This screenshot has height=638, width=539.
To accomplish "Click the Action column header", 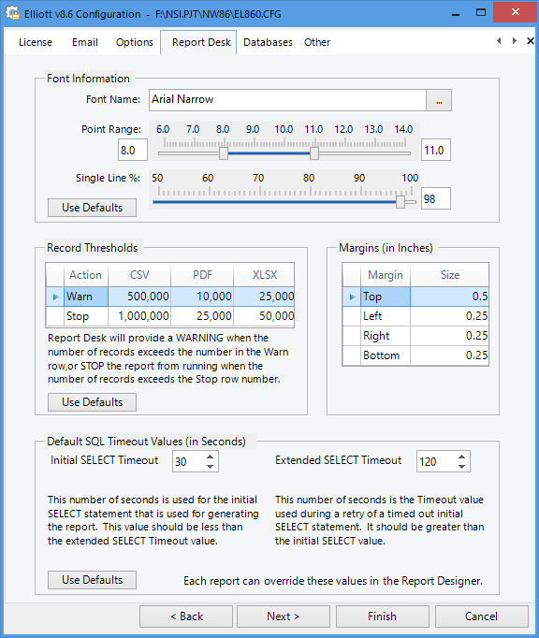I will [86, 275].
